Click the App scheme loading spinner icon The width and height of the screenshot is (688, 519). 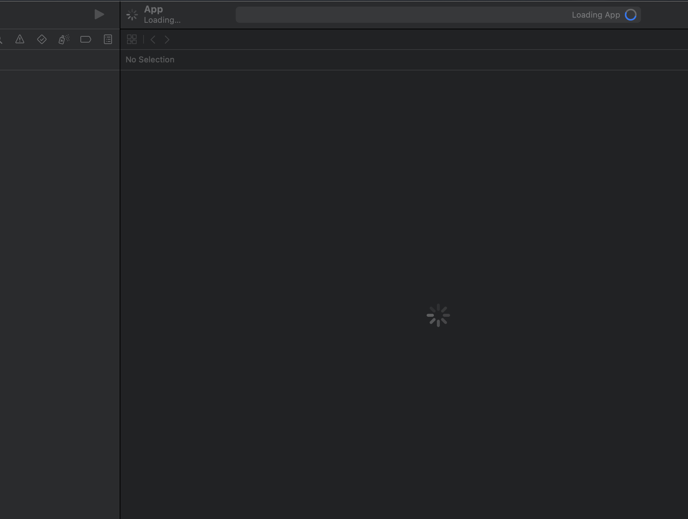132,15
